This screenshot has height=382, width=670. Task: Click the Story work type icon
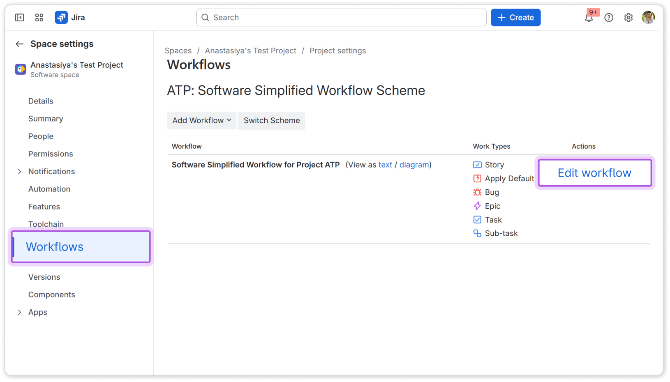coord(477,165)
